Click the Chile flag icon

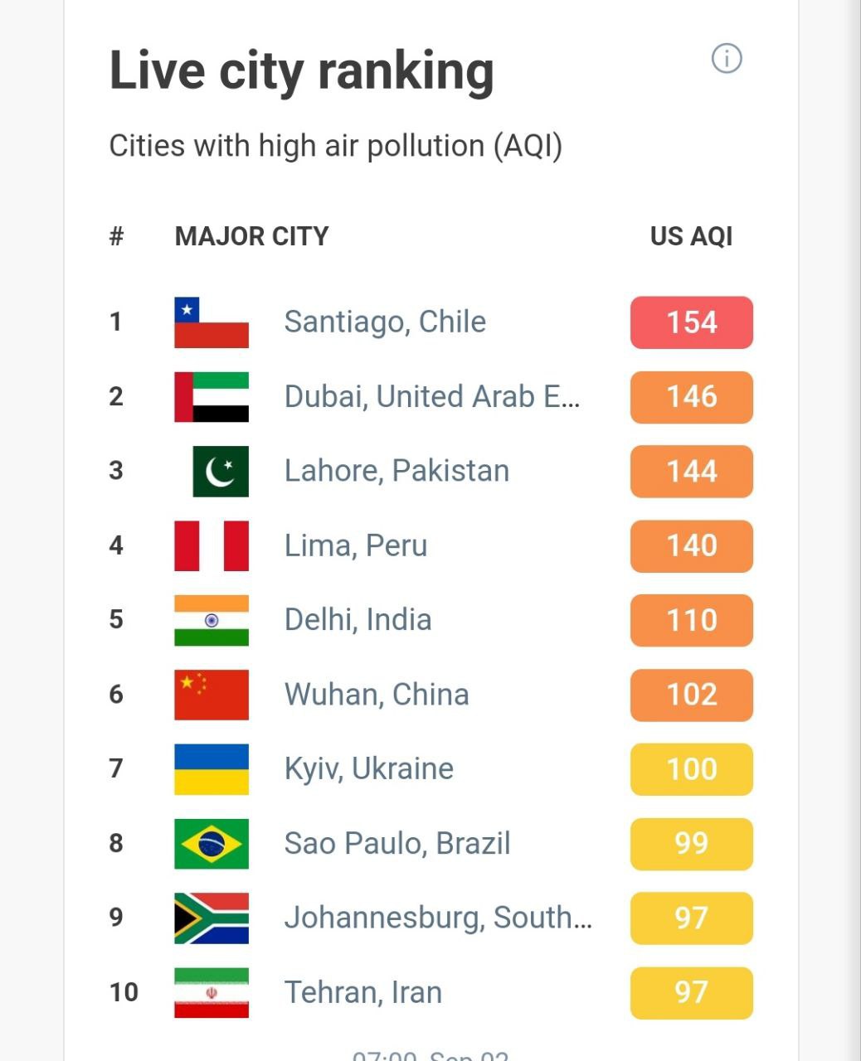(x=212, y=322)
